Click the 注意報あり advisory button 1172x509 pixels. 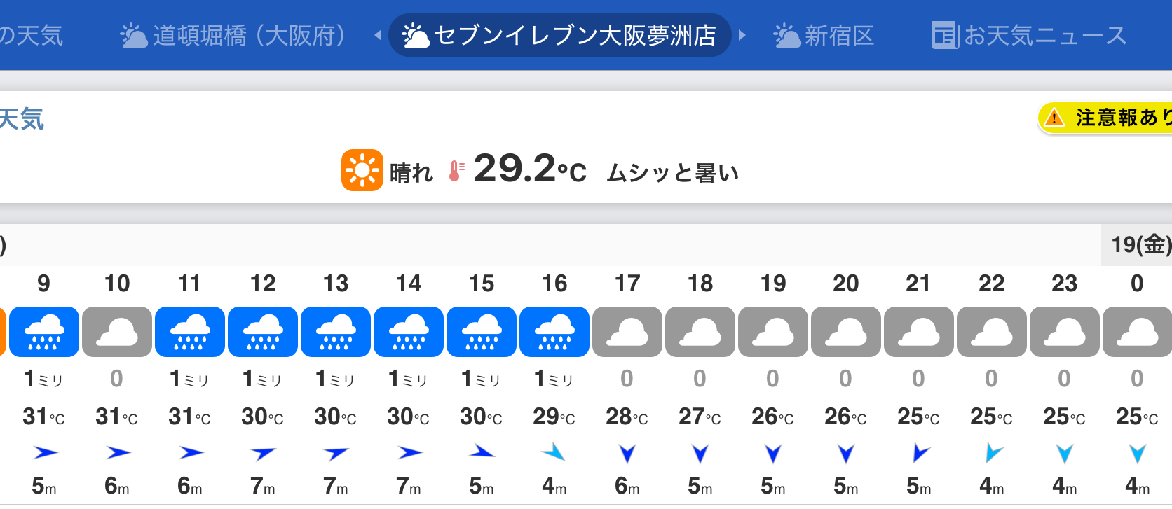pos(1115,118)
